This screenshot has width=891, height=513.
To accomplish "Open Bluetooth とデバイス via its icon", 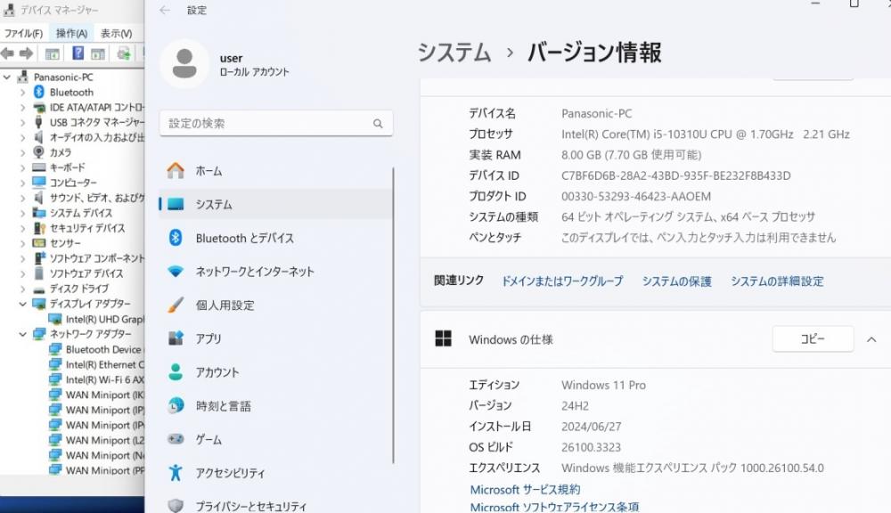I will point(176,238).
